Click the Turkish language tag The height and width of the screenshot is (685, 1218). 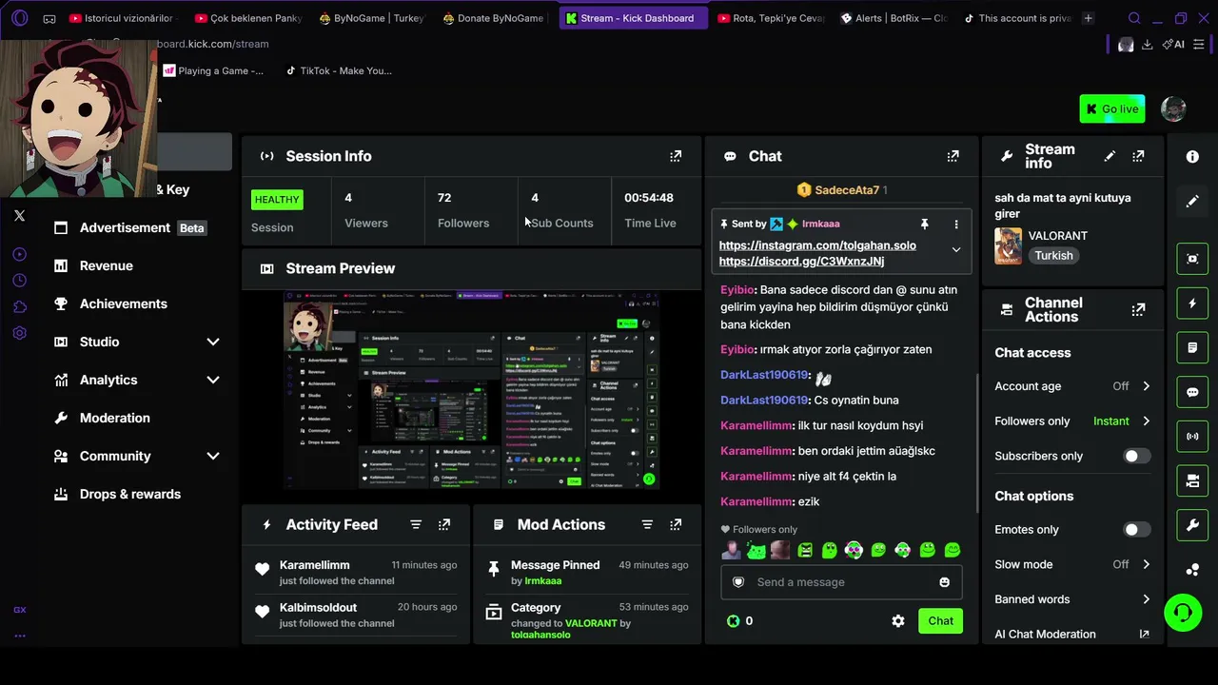[1053, 256]
